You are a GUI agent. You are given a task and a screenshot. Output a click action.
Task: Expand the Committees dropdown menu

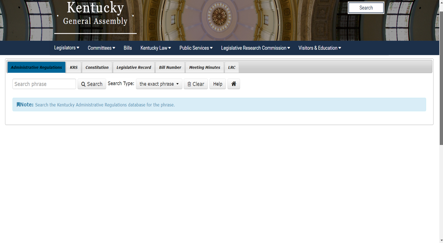pyautogui.click(x=101, y=48)
